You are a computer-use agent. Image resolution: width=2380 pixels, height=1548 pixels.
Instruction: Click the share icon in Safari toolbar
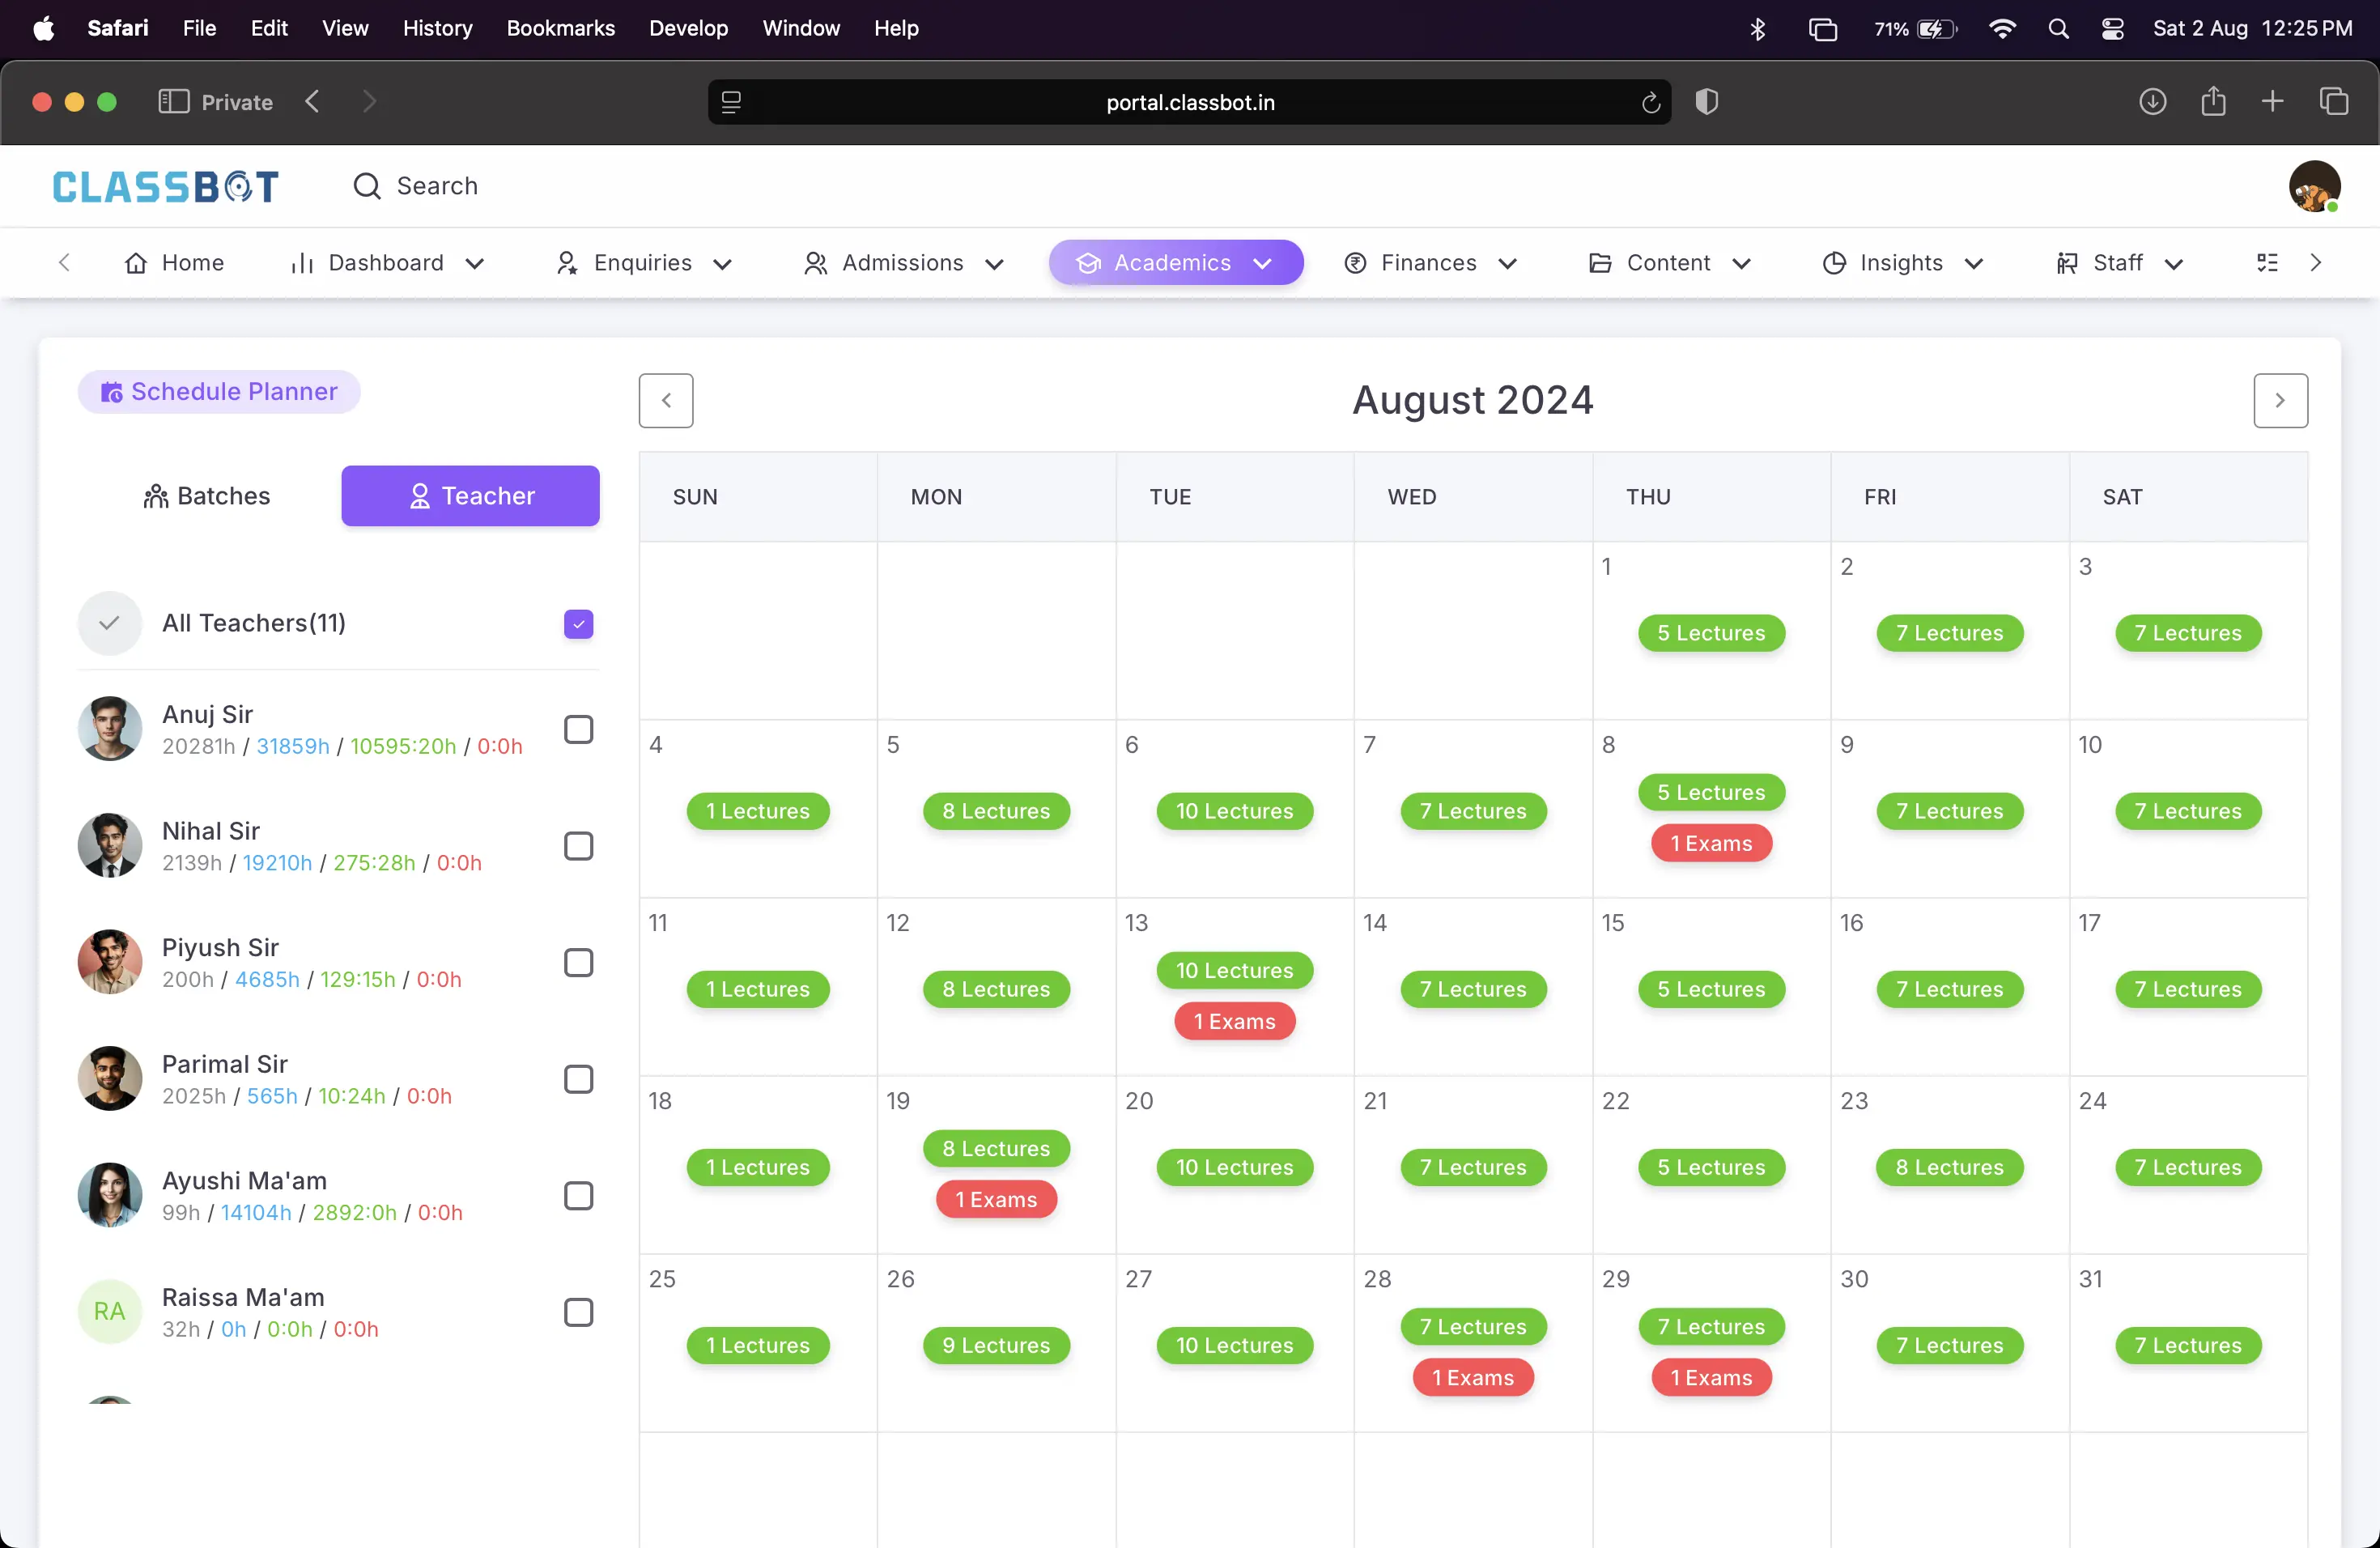(x=2213, y=102)
